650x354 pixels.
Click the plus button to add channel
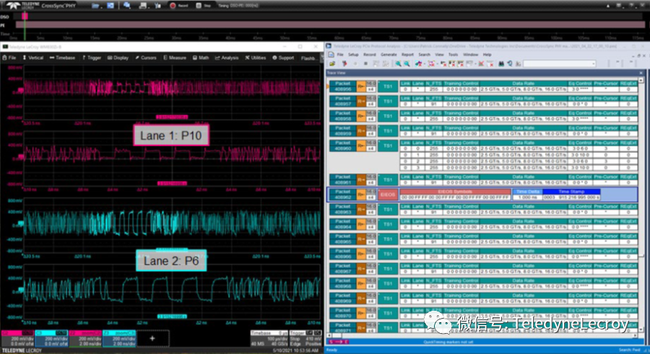coord(152,337)
